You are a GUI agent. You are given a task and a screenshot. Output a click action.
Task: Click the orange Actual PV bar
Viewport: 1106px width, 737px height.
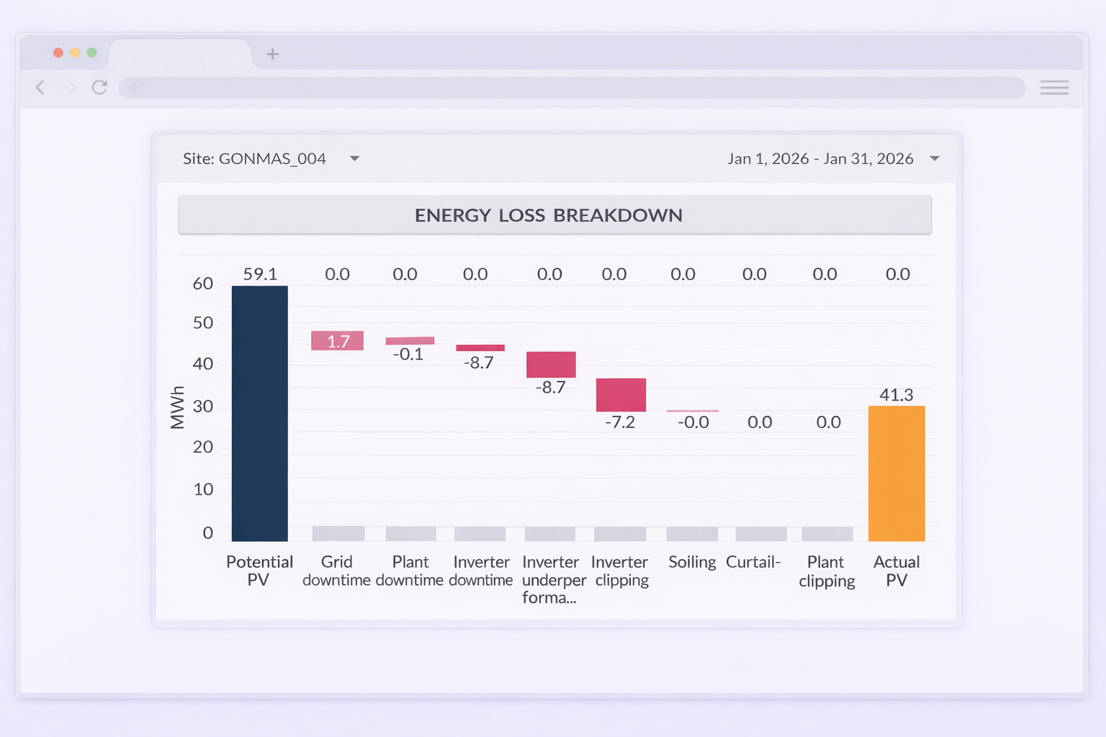(x=896, y=474)
